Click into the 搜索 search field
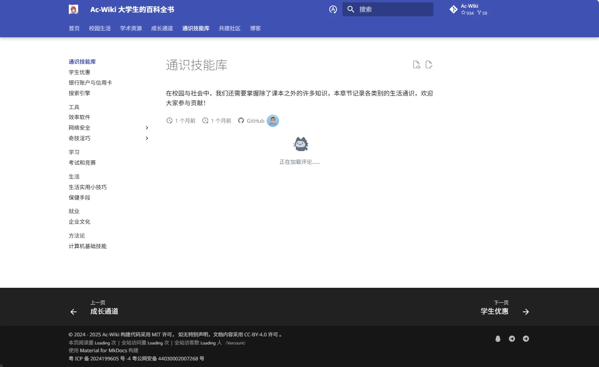Viewport: 599px width, 367px height. (393, 9)
